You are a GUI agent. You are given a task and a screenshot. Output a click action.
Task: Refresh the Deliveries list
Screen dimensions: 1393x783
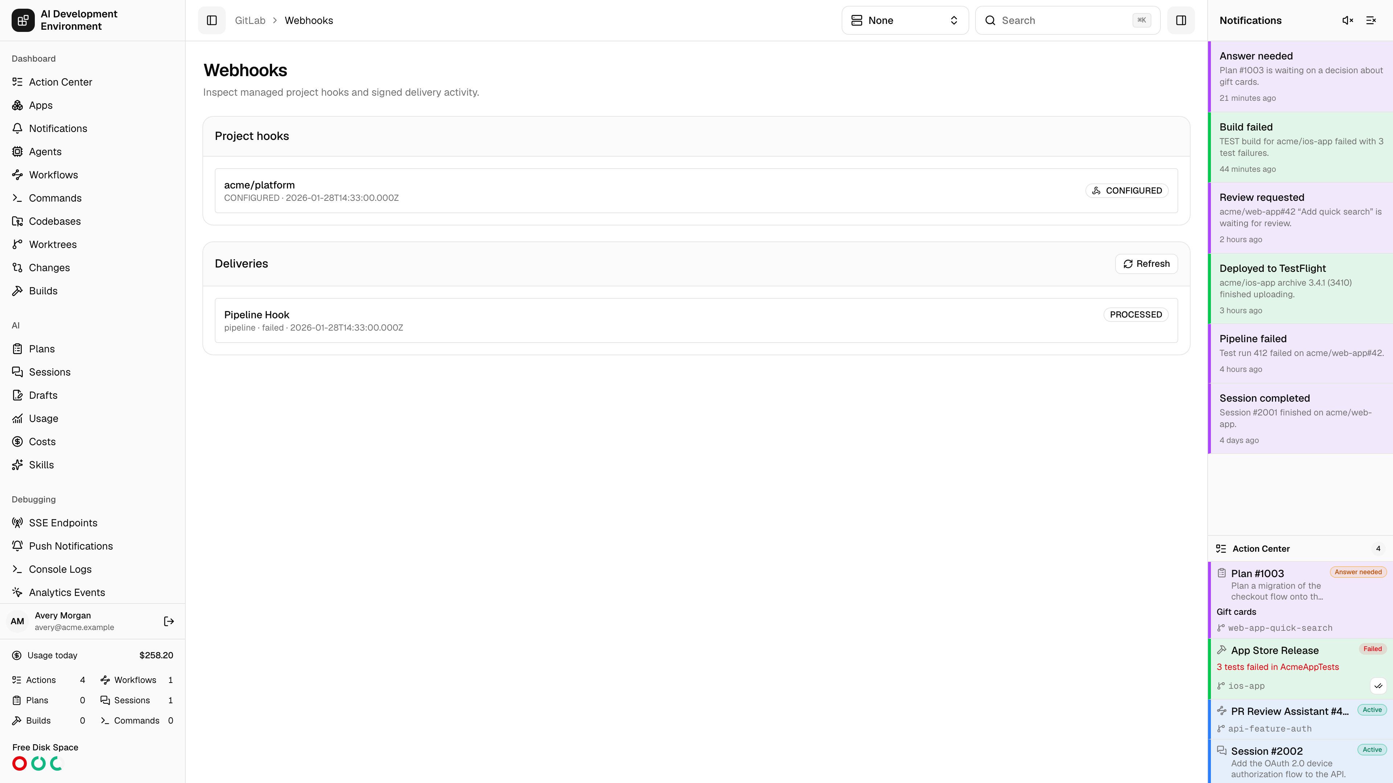coord(1146,264)
